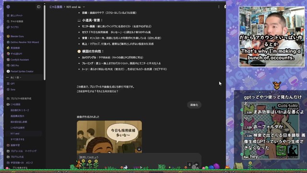
Task: Open ComfyUI Assistant in the sidebar
Action: coord(18,60)
